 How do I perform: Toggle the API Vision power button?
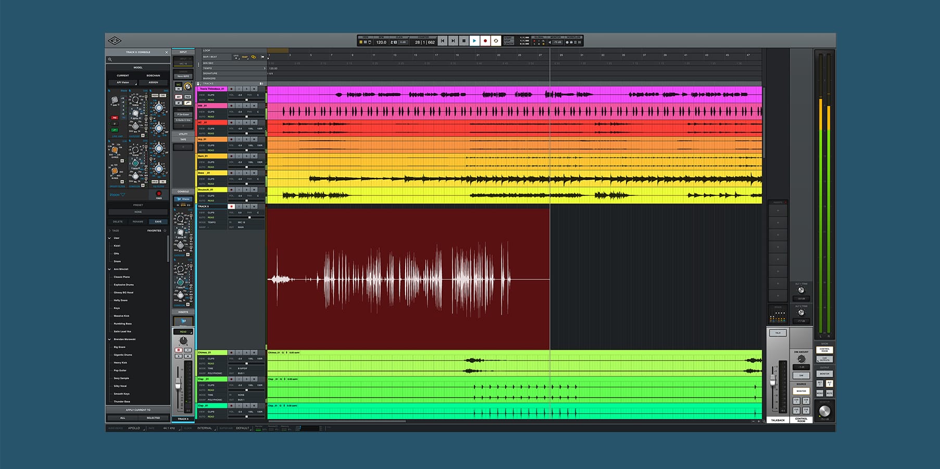coord(159,194)
